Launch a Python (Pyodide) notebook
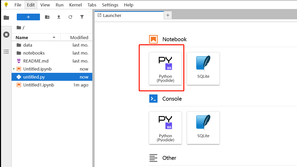Viewport: 297px width, 167px height. coord(165,68)
